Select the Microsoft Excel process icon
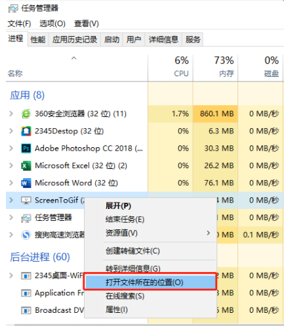284x326 pixels. (26, 166)
